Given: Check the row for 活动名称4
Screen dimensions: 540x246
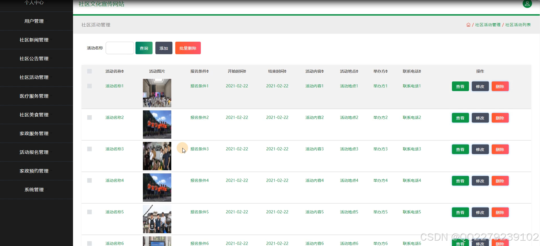Looking at the screenshot, I should pos(89,180).
